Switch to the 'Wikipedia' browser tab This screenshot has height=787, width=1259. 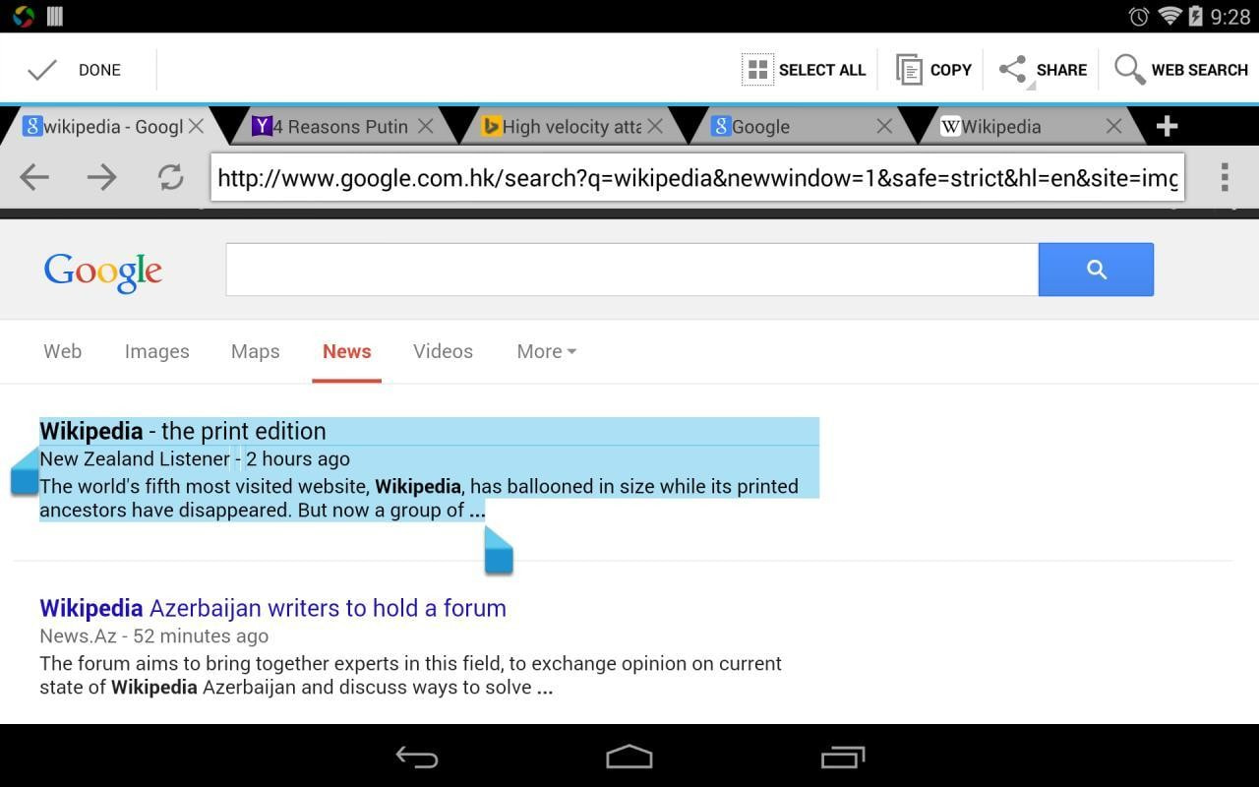[1000, 126]
